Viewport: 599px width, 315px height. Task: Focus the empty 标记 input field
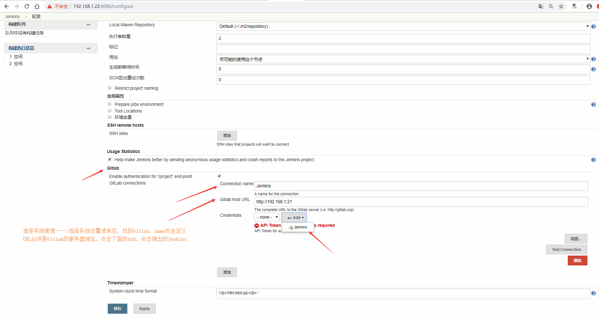[x=403, y=49]
